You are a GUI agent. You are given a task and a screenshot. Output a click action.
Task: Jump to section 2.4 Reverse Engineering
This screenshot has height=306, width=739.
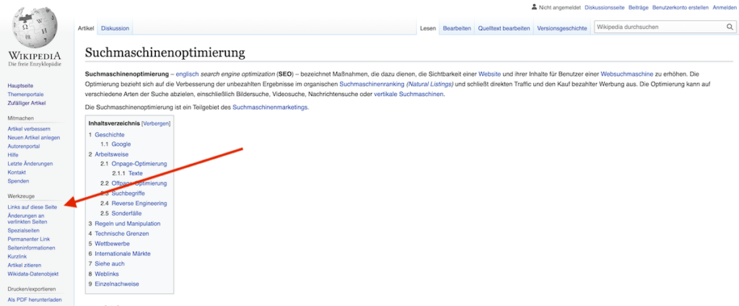point(139,204)
